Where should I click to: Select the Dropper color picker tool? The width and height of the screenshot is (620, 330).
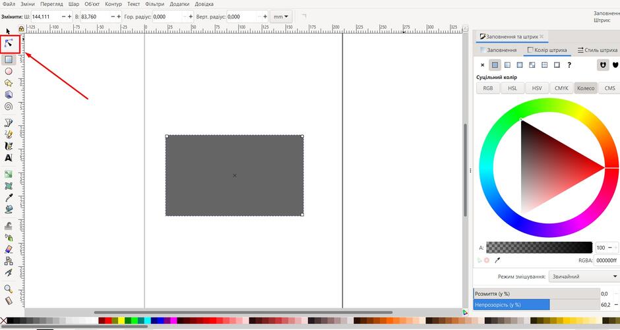point(9,198)
